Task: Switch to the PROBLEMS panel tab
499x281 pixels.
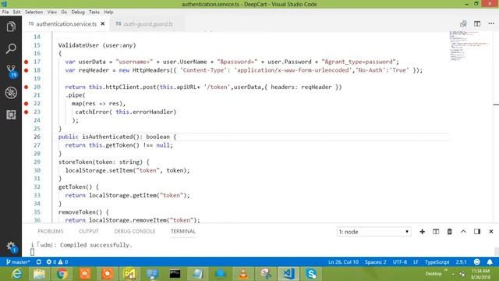Action: pos(50,231)
